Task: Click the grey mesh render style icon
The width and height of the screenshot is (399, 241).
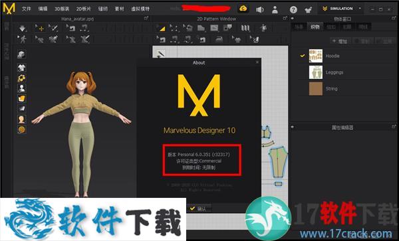Action: [22, 109]
